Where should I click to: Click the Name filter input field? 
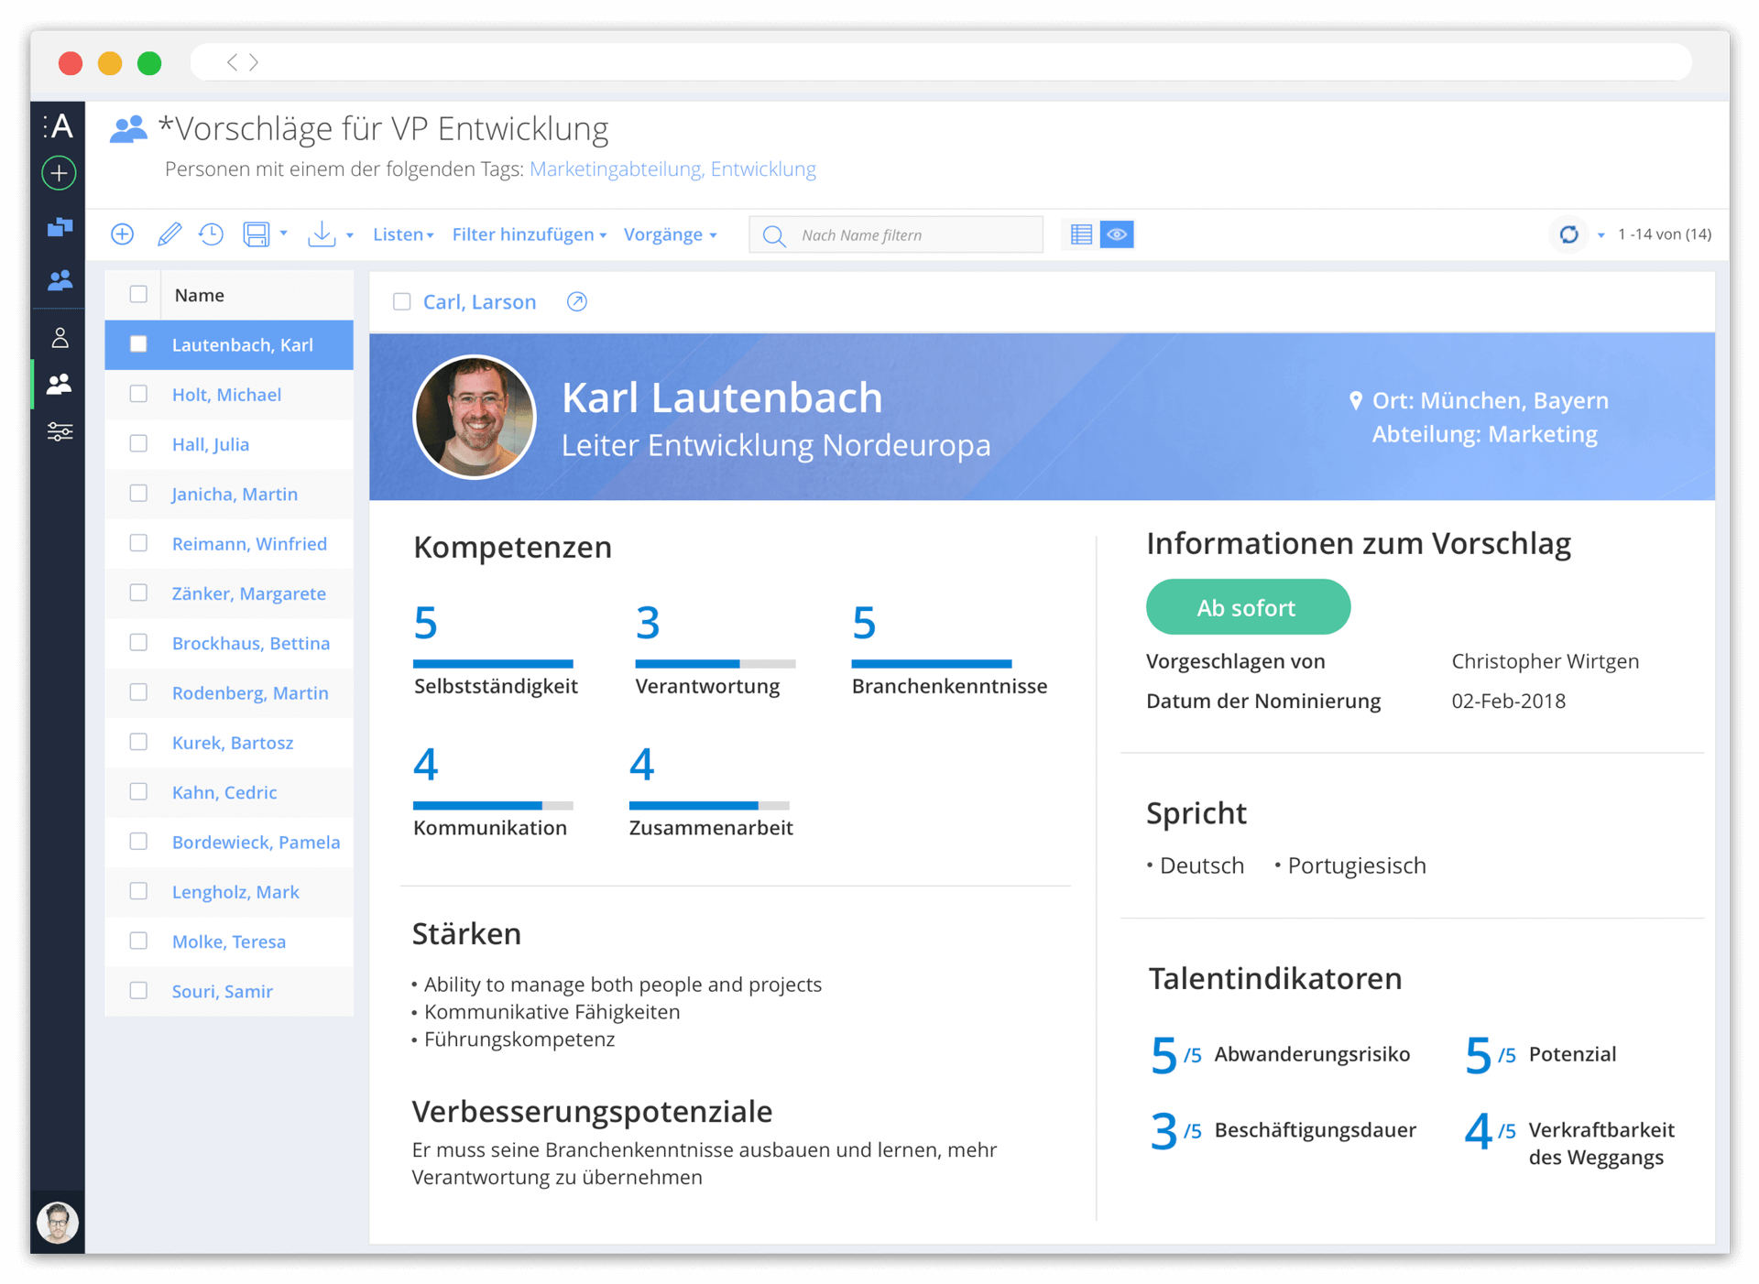[901, 234]
